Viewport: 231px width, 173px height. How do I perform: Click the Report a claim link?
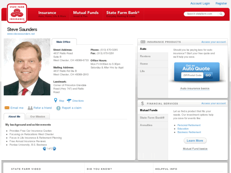coord(71,108)
